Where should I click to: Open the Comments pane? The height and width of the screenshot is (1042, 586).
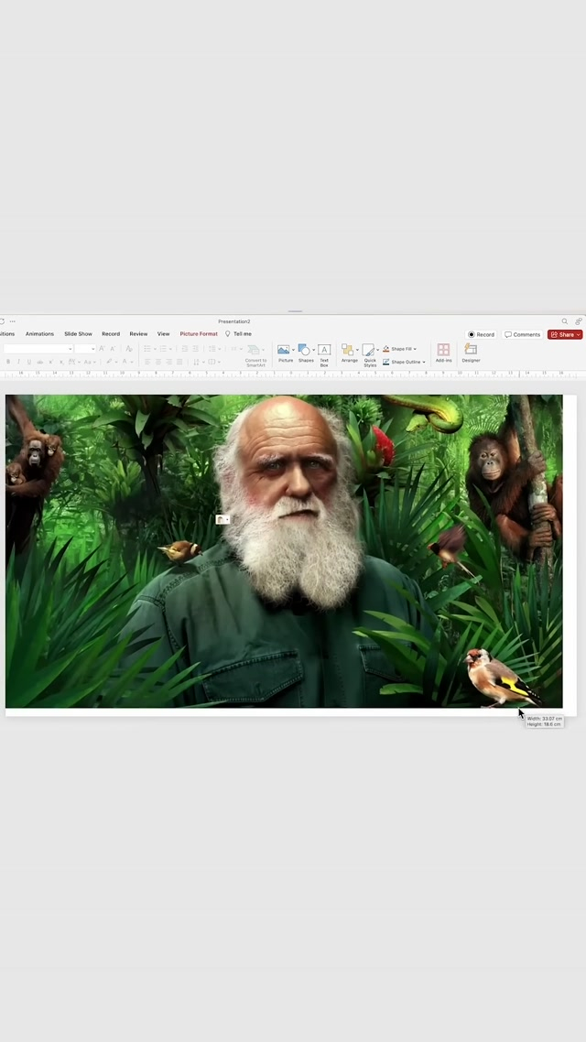click(x=523, y=334)
